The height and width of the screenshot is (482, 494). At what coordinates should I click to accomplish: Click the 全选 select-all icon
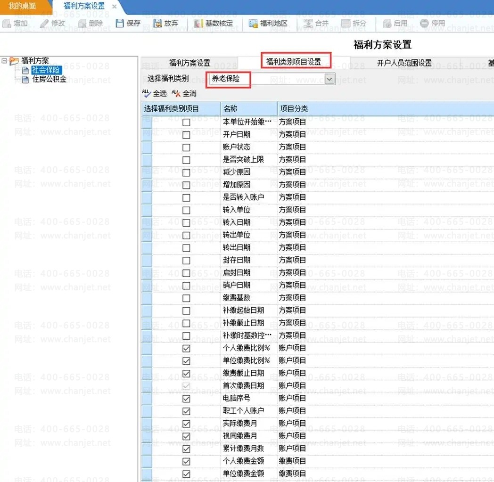[147, 93]
